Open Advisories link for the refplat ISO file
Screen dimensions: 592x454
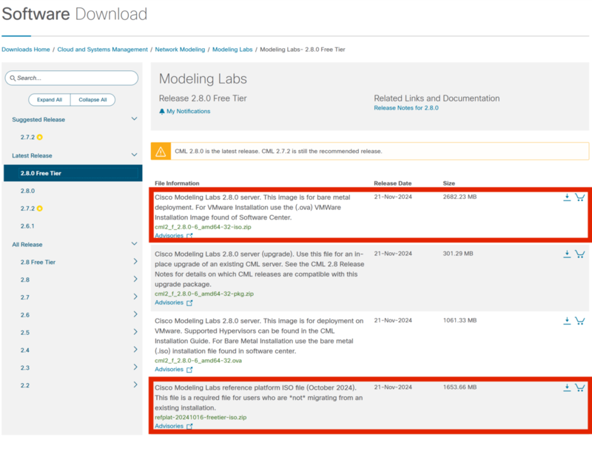point(169,426)
